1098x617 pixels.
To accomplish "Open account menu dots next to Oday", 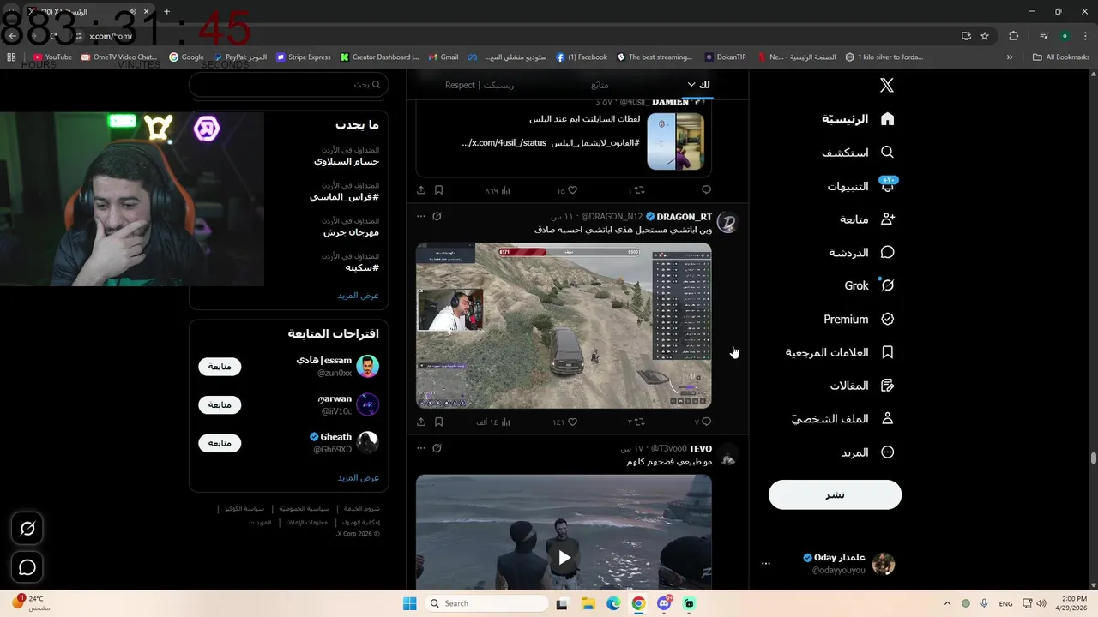I will pyautogui.click(x=766, y=564).
